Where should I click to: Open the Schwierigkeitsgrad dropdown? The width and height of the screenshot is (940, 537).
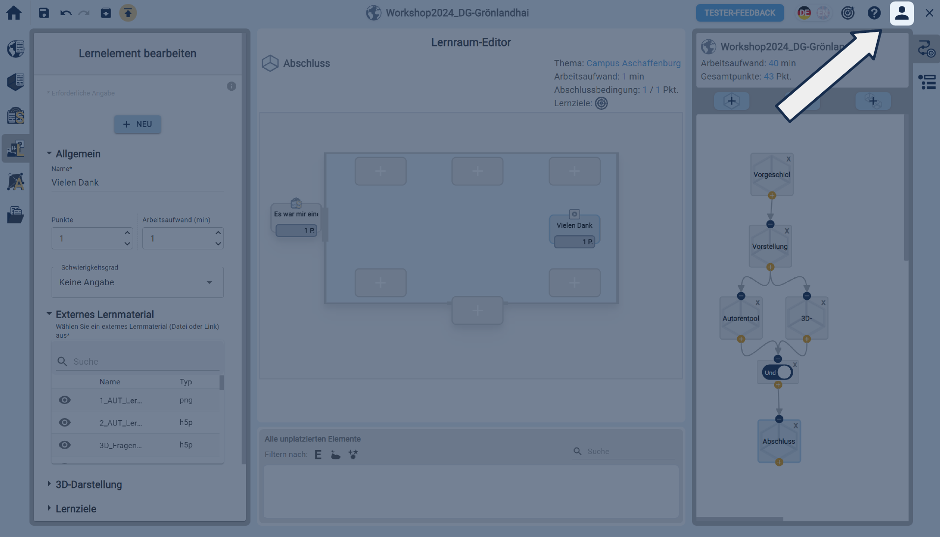pyautogui.click(x=138, y=282)
